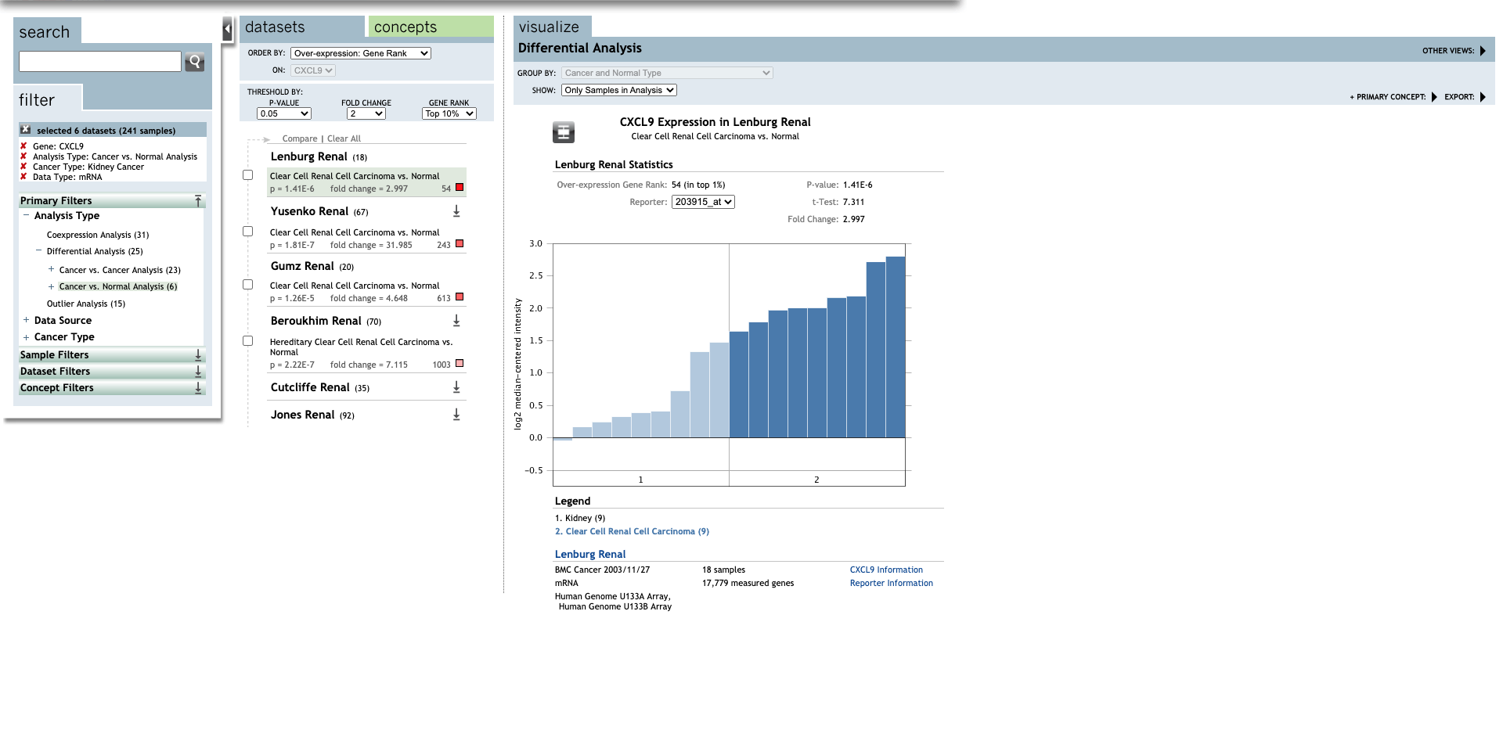Remove the Gene: CXCL9 filter
This screenshot has width=1503, height=755.
point(23,146)
